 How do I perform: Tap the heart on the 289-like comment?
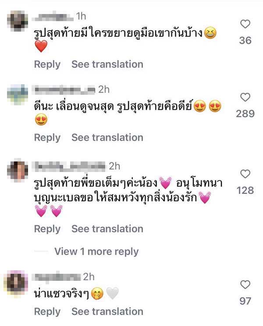(245, 97)
